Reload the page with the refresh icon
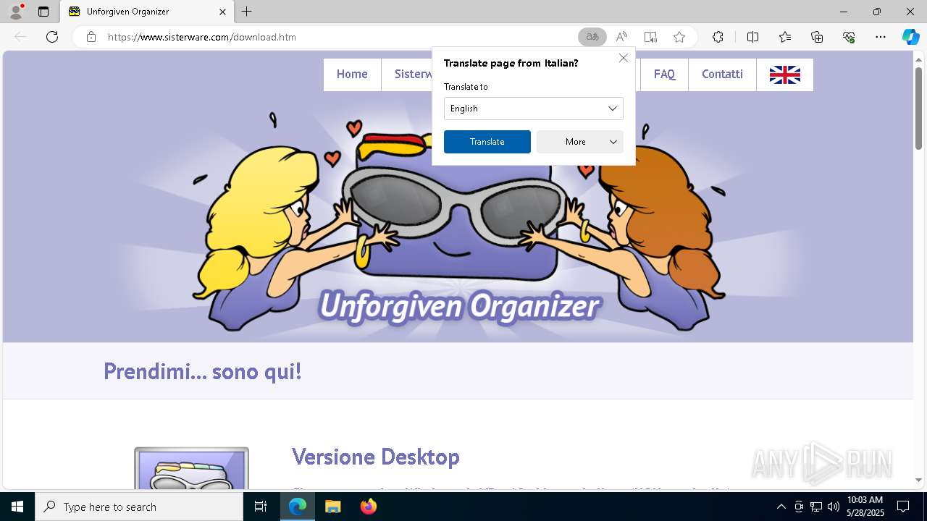Viewport: 927px width, 521px height. pyautogui.click(x=52, y=37)
